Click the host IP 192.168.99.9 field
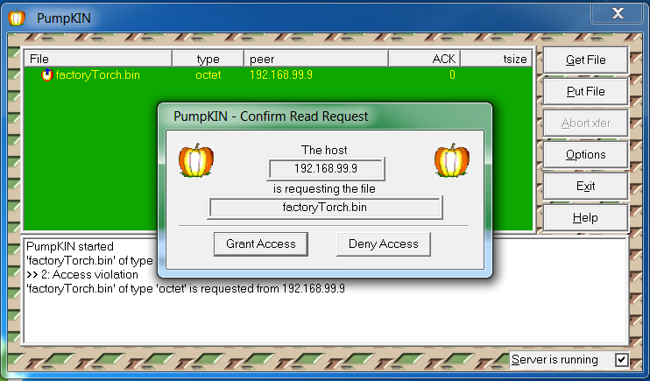650x381 pixels. click(x=325, y=168)
